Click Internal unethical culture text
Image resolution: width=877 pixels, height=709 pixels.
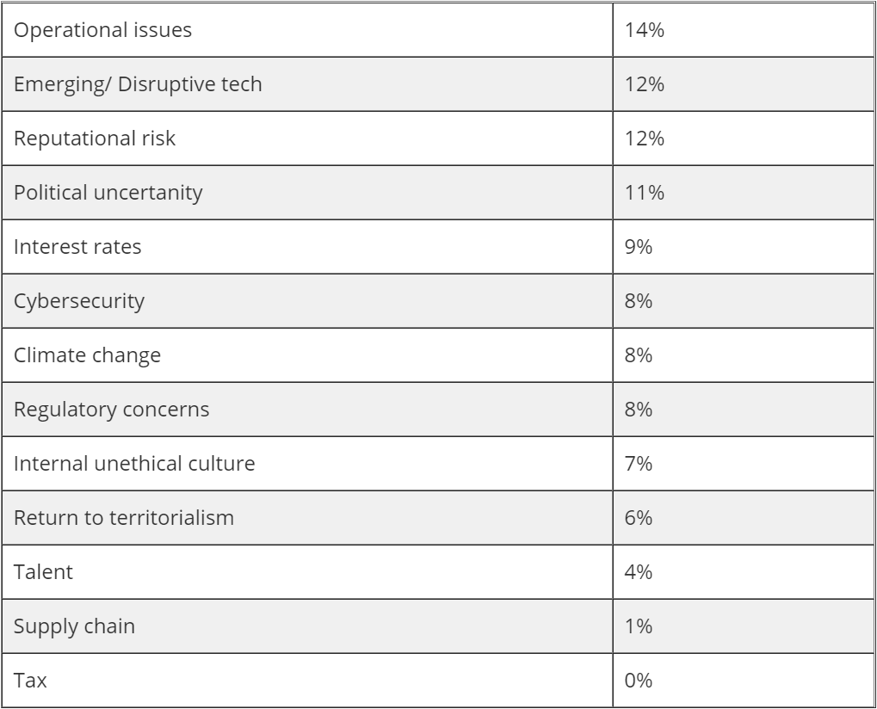point(134,464)
